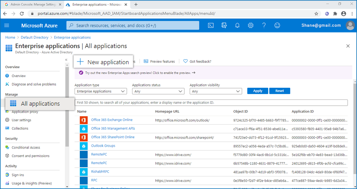357x189 pixels.
Task: Click the Apply filter button
Action: pyautogui.click(x=257, y=91)
